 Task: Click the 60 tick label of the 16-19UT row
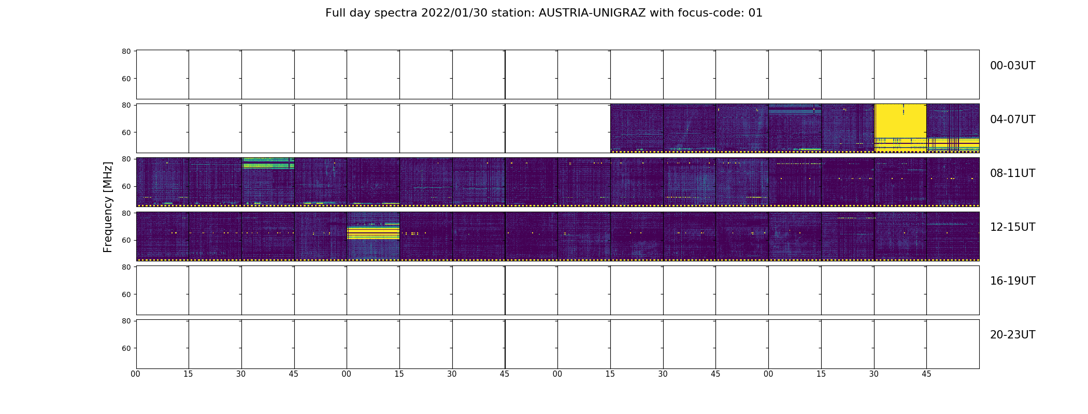[x=126, y=294]
